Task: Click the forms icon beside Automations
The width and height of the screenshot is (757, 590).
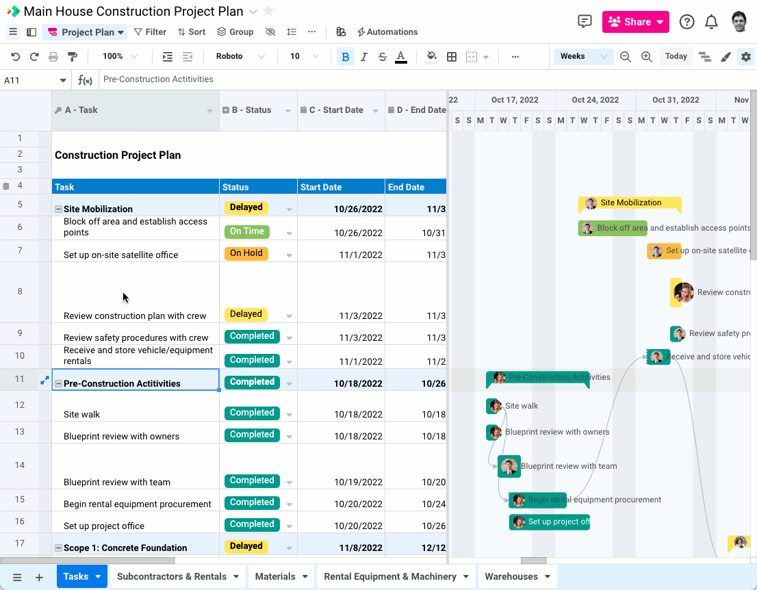Action: (341, 32)
